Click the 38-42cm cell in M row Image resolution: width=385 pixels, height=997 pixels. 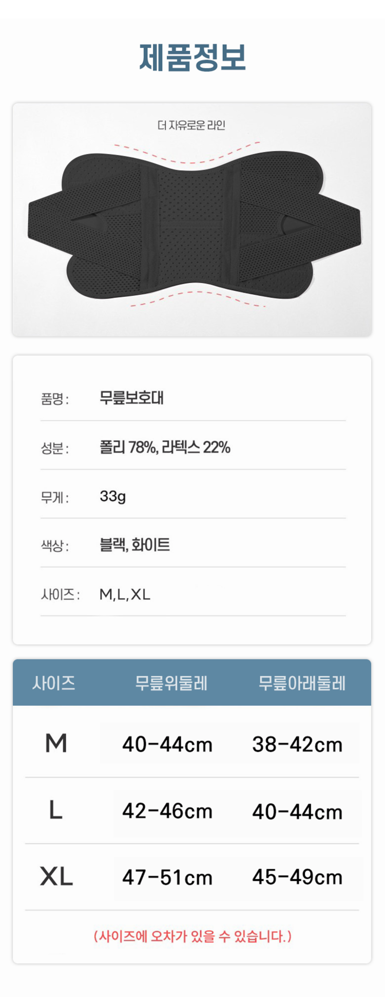[297, 744]
